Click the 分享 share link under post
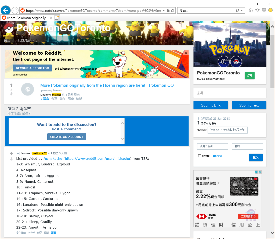This screenshot has width=275, height=239. [x=54, y=99]
